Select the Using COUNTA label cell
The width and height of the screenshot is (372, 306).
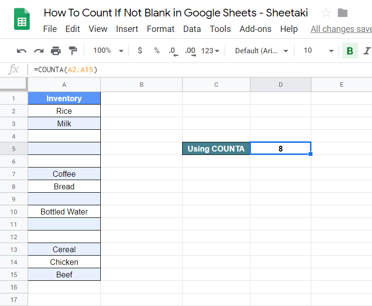[x=216, y=149]
